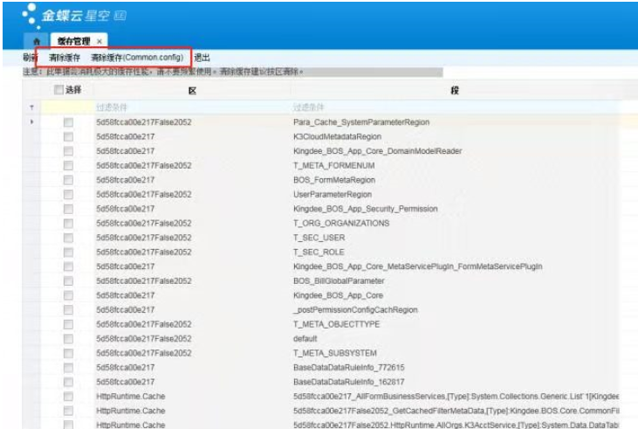The height and width of the screenshot is (429, 638).
Task: Check the T_META_SUBSYSTEM row checkbox
Action: (x=68, y=353)
